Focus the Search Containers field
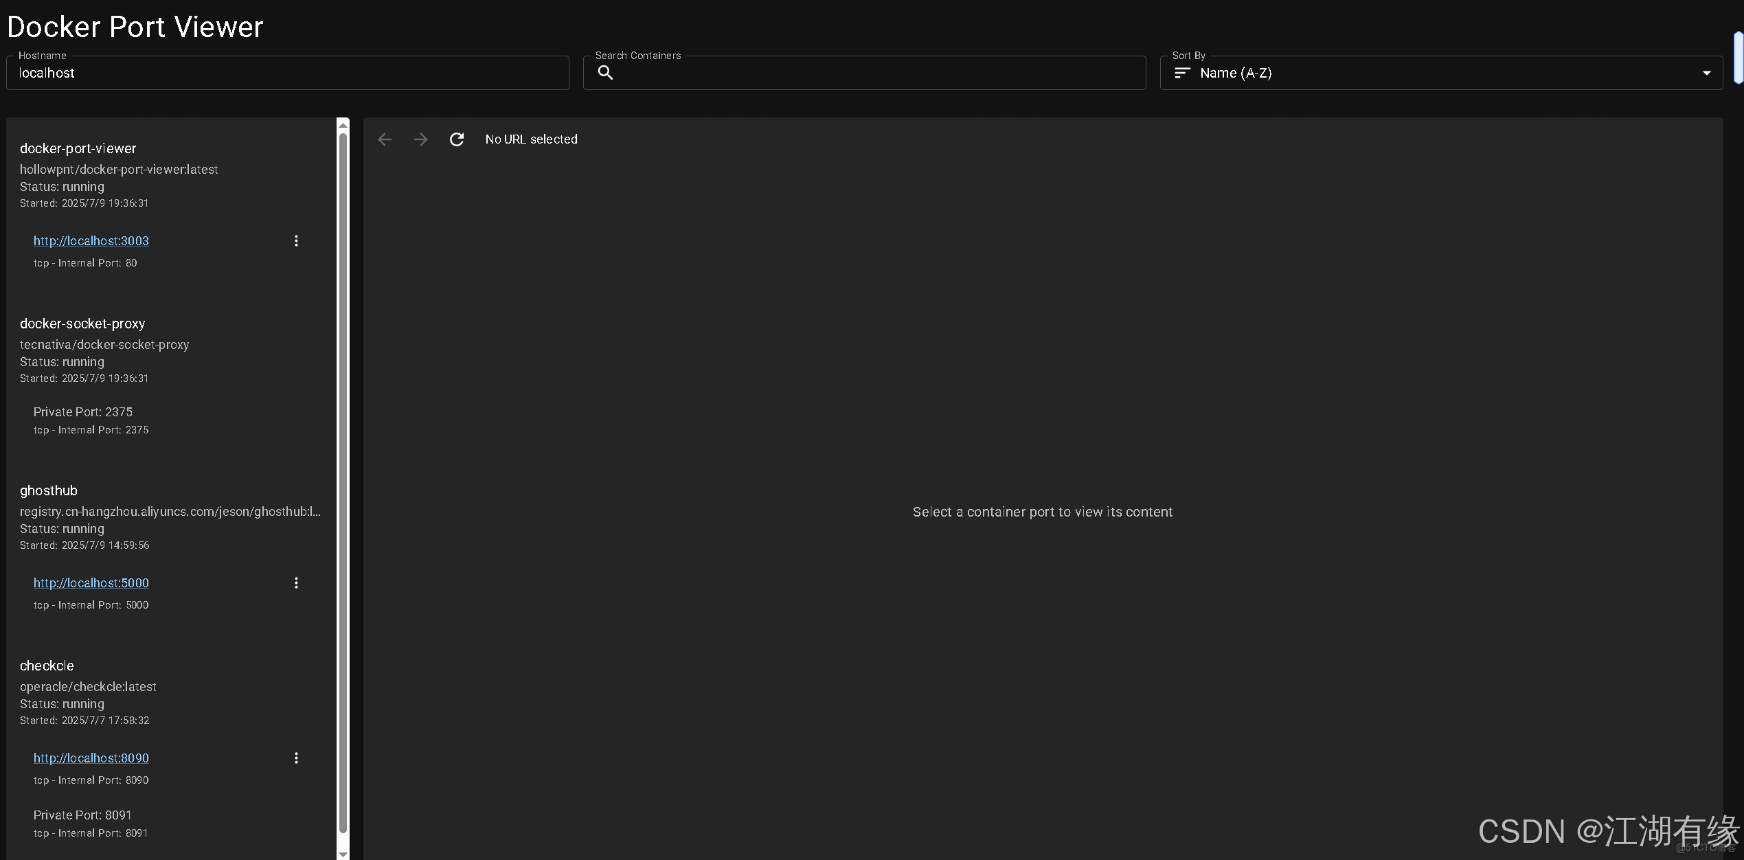The width and height of the screenshot is (1744, 860). pos(872,73)
